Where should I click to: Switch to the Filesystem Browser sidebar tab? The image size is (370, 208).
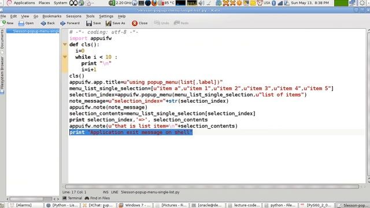click(2, 75)
